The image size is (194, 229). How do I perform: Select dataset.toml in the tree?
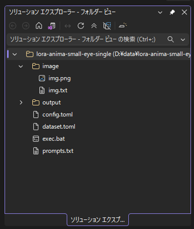click(99, 127)
